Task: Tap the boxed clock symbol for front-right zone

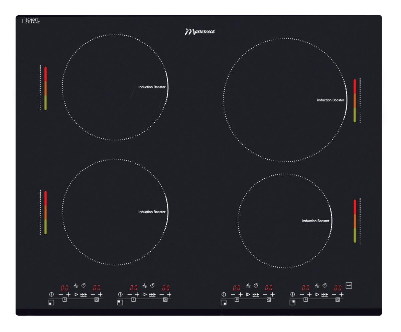Action: [269, 300]
